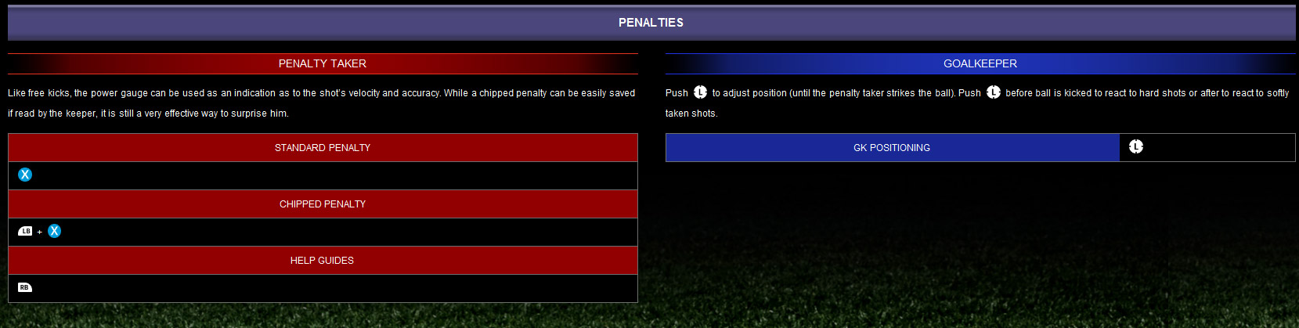Click the Chipped Penalty heading bar

323,204
